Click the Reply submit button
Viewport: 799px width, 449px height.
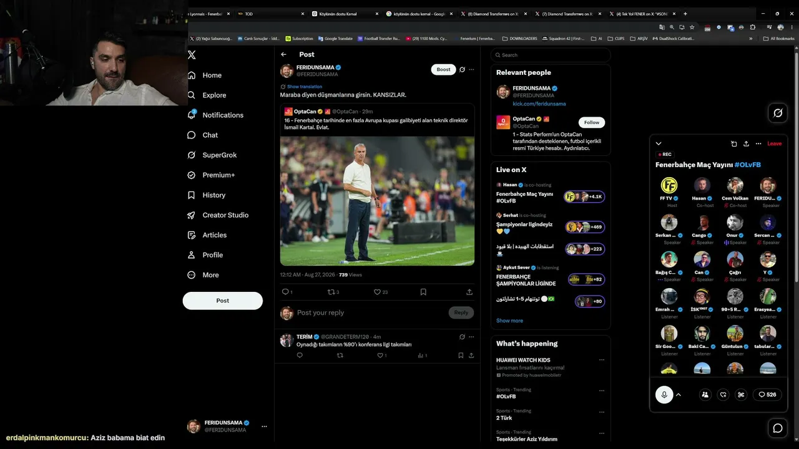click(461, 312)
